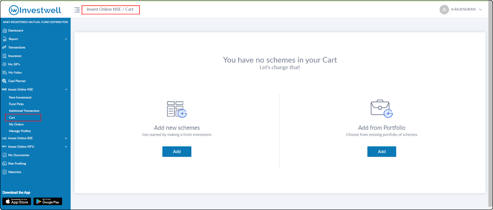This screenshot has height=210, width=493.
Task: Click Add button under Add new schemes
Action: [x=177, y=152]
